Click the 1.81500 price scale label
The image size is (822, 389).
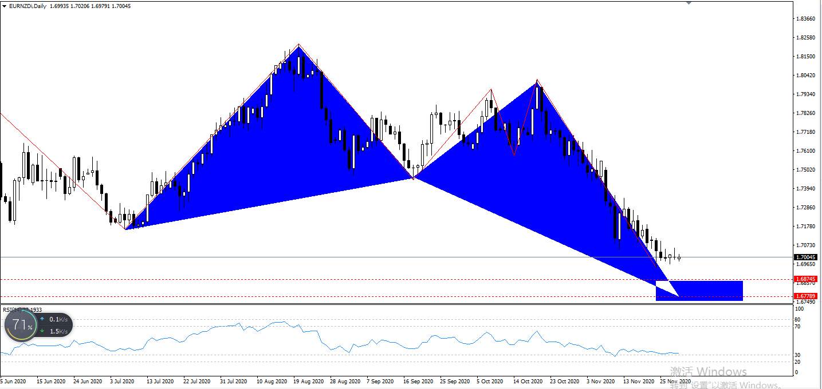pyautogui.click(x=806, y=57)
